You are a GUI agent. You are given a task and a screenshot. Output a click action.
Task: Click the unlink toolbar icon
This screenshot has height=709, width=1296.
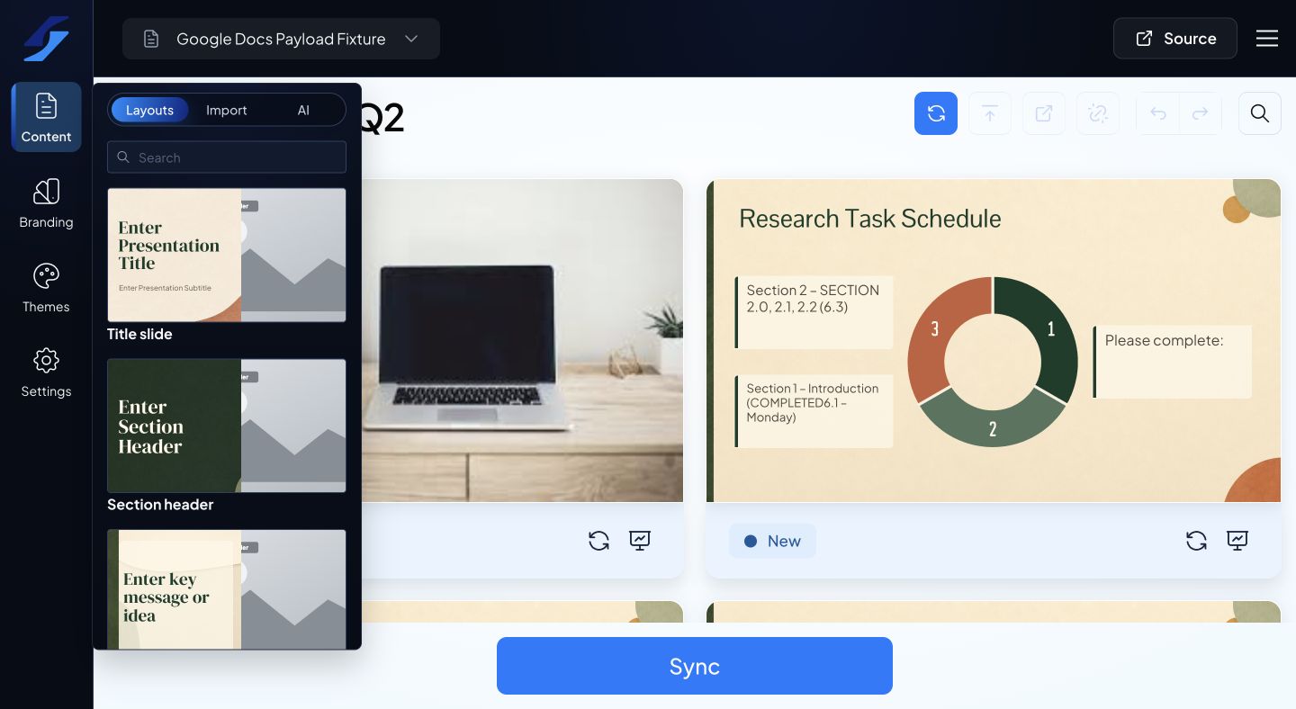1098,113
